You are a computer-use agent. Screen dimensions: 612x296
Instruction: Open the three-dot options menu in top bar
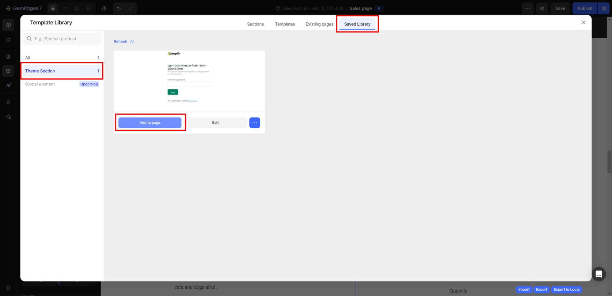click(x=528, y=8)
